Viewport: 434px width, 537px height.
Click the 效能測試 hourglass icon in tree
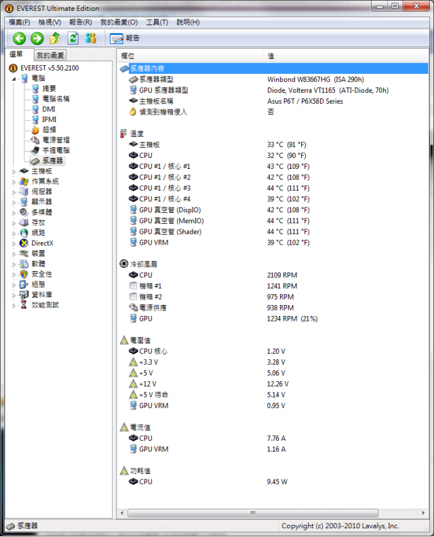[x=24, y=305]
